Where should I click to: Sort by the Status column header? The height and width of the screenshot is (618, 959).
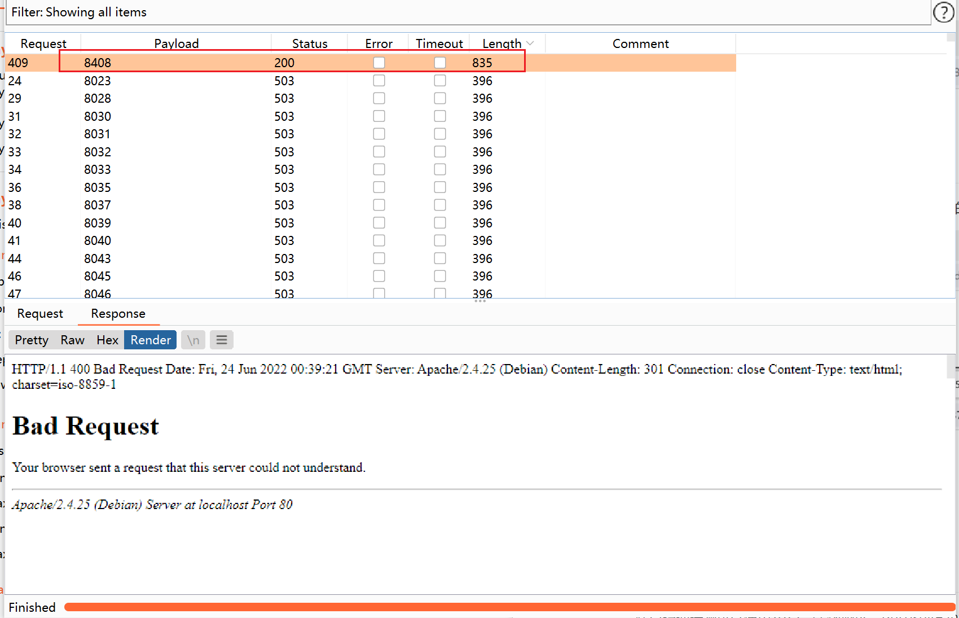(310, 43)
